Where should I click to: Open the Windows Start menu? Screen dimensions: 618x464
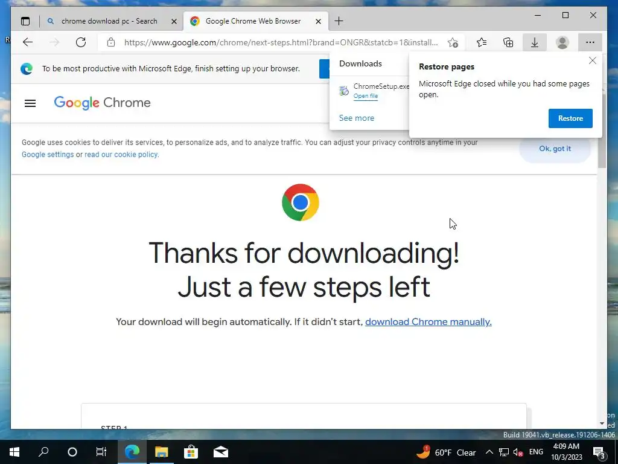coord(14,452)
